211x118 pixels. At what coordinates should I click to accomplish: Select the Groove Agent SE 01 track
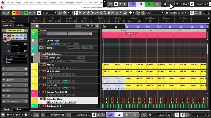point(57,92)
